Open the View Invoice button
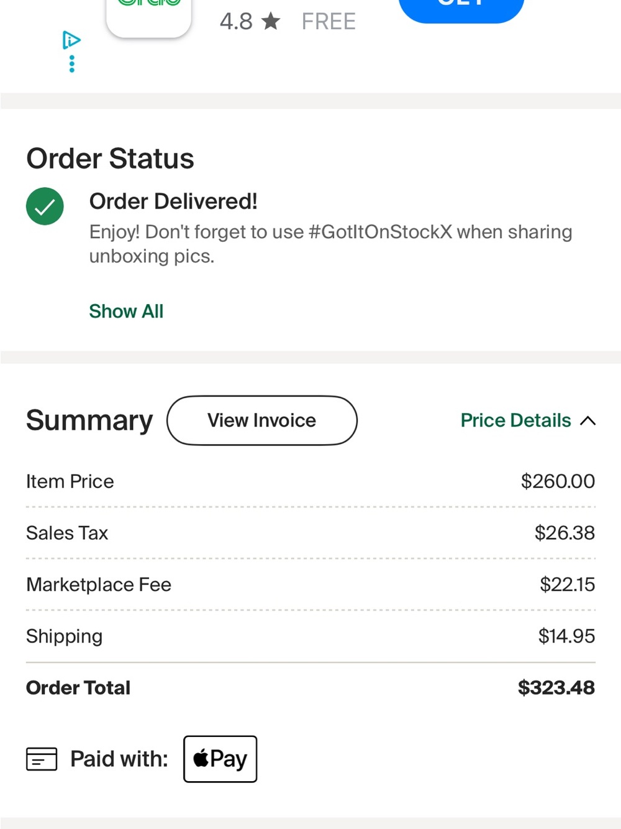Image resolution: width=621 pixels, height=829 pixels. [262, 420]
